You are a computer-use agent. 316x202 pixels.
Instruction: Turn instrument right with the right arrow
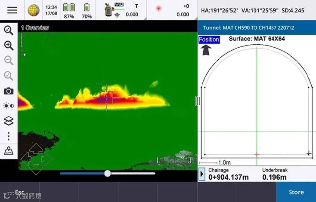pyautogui.click(x=47, y=159)
